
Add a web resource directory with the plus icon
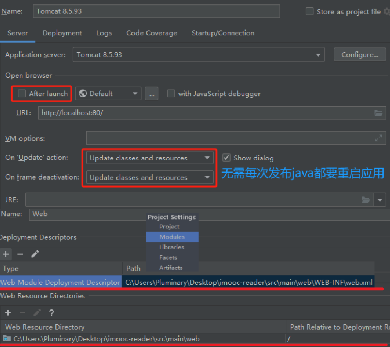coord(8,313)
